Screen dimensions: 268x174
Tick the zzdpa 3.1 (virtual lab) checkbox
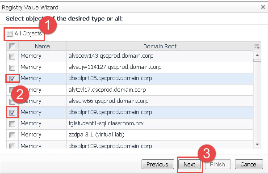pos(13,135)
